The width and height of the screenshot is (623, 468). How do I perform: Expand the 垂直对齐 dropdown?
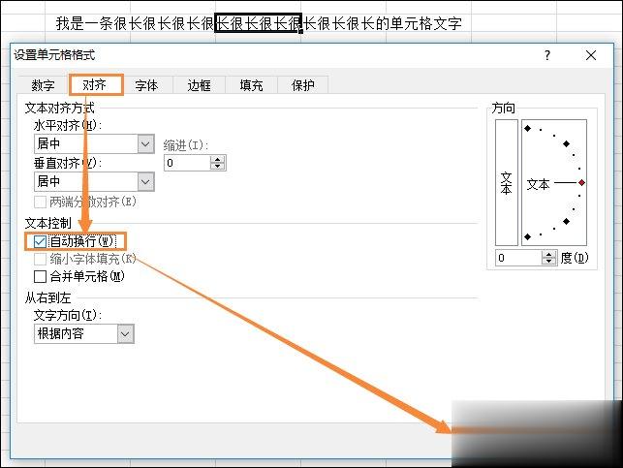click(x=145, y=181)
